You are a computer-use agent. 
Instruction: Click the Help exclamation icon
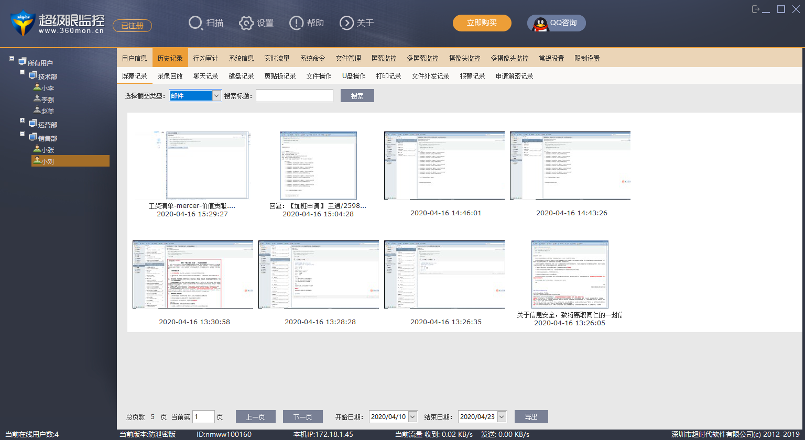[297, 23]
